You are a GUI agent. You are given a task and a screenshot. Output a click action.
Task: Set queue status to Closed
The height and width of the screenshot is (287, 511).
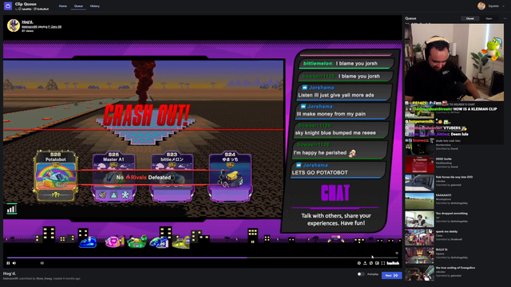pyautogui.click(x=469, y=18)
